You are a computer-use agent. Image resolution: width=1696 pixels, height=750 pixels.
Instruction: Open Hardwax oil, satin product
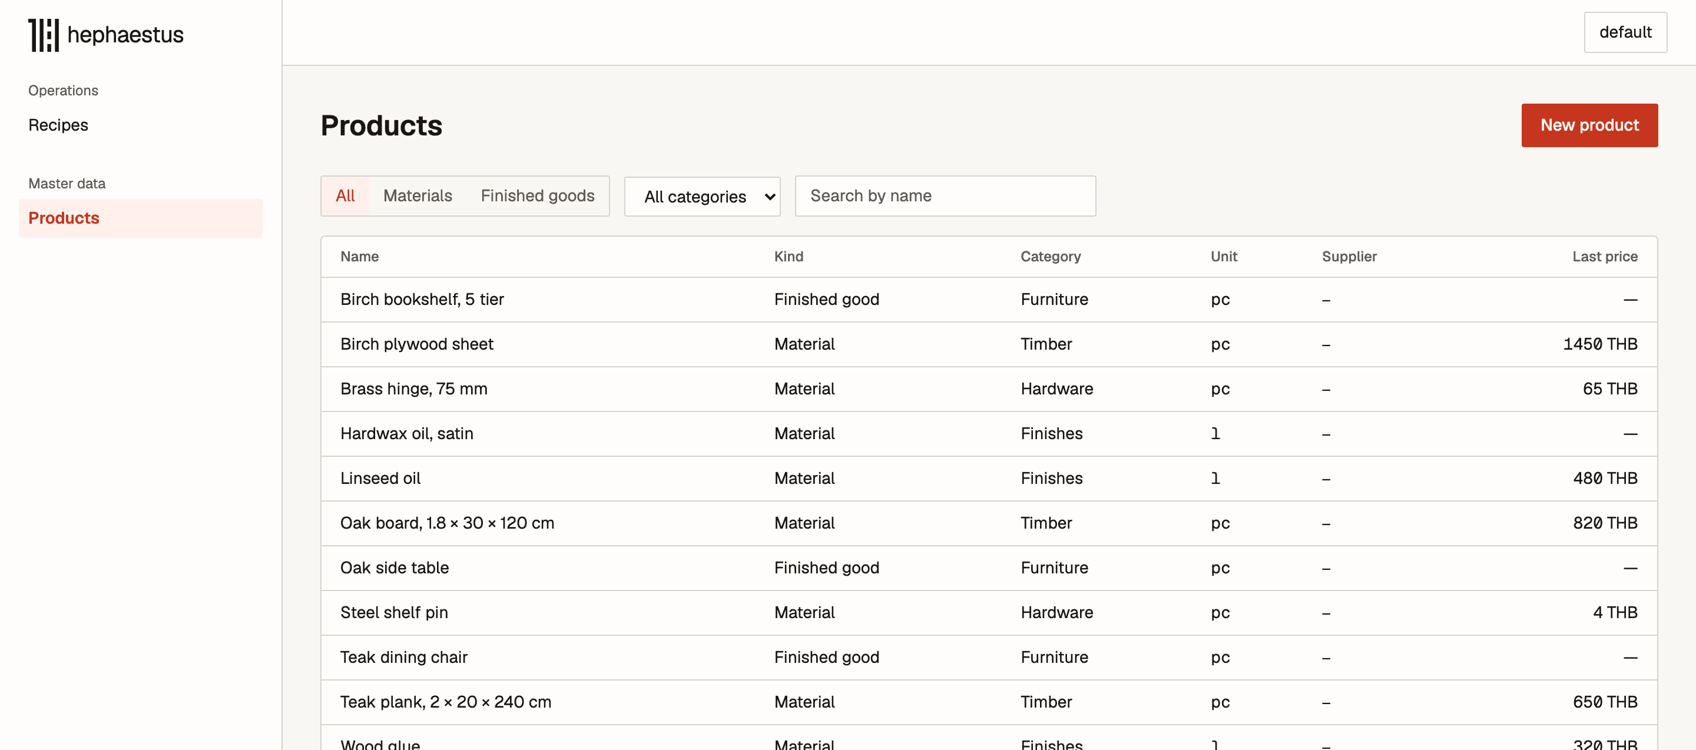pos(407,433)
